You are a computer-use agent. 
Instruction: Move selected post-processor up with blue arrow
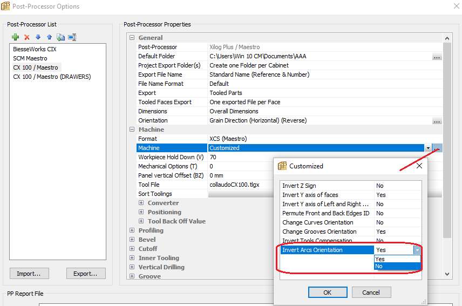point(49,37)
